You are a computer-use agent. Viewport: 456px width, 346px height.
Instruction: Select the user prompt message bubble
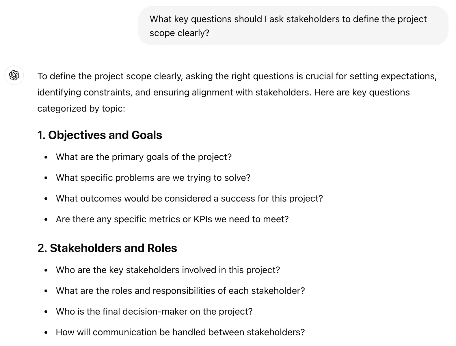[x=293, y=26]
